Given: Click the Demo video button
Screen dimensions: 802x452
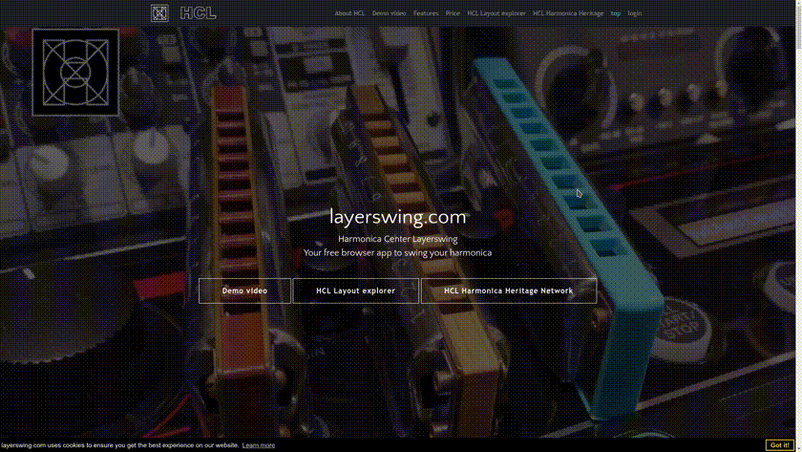Looking at the screenshot, I should point(244,291).
